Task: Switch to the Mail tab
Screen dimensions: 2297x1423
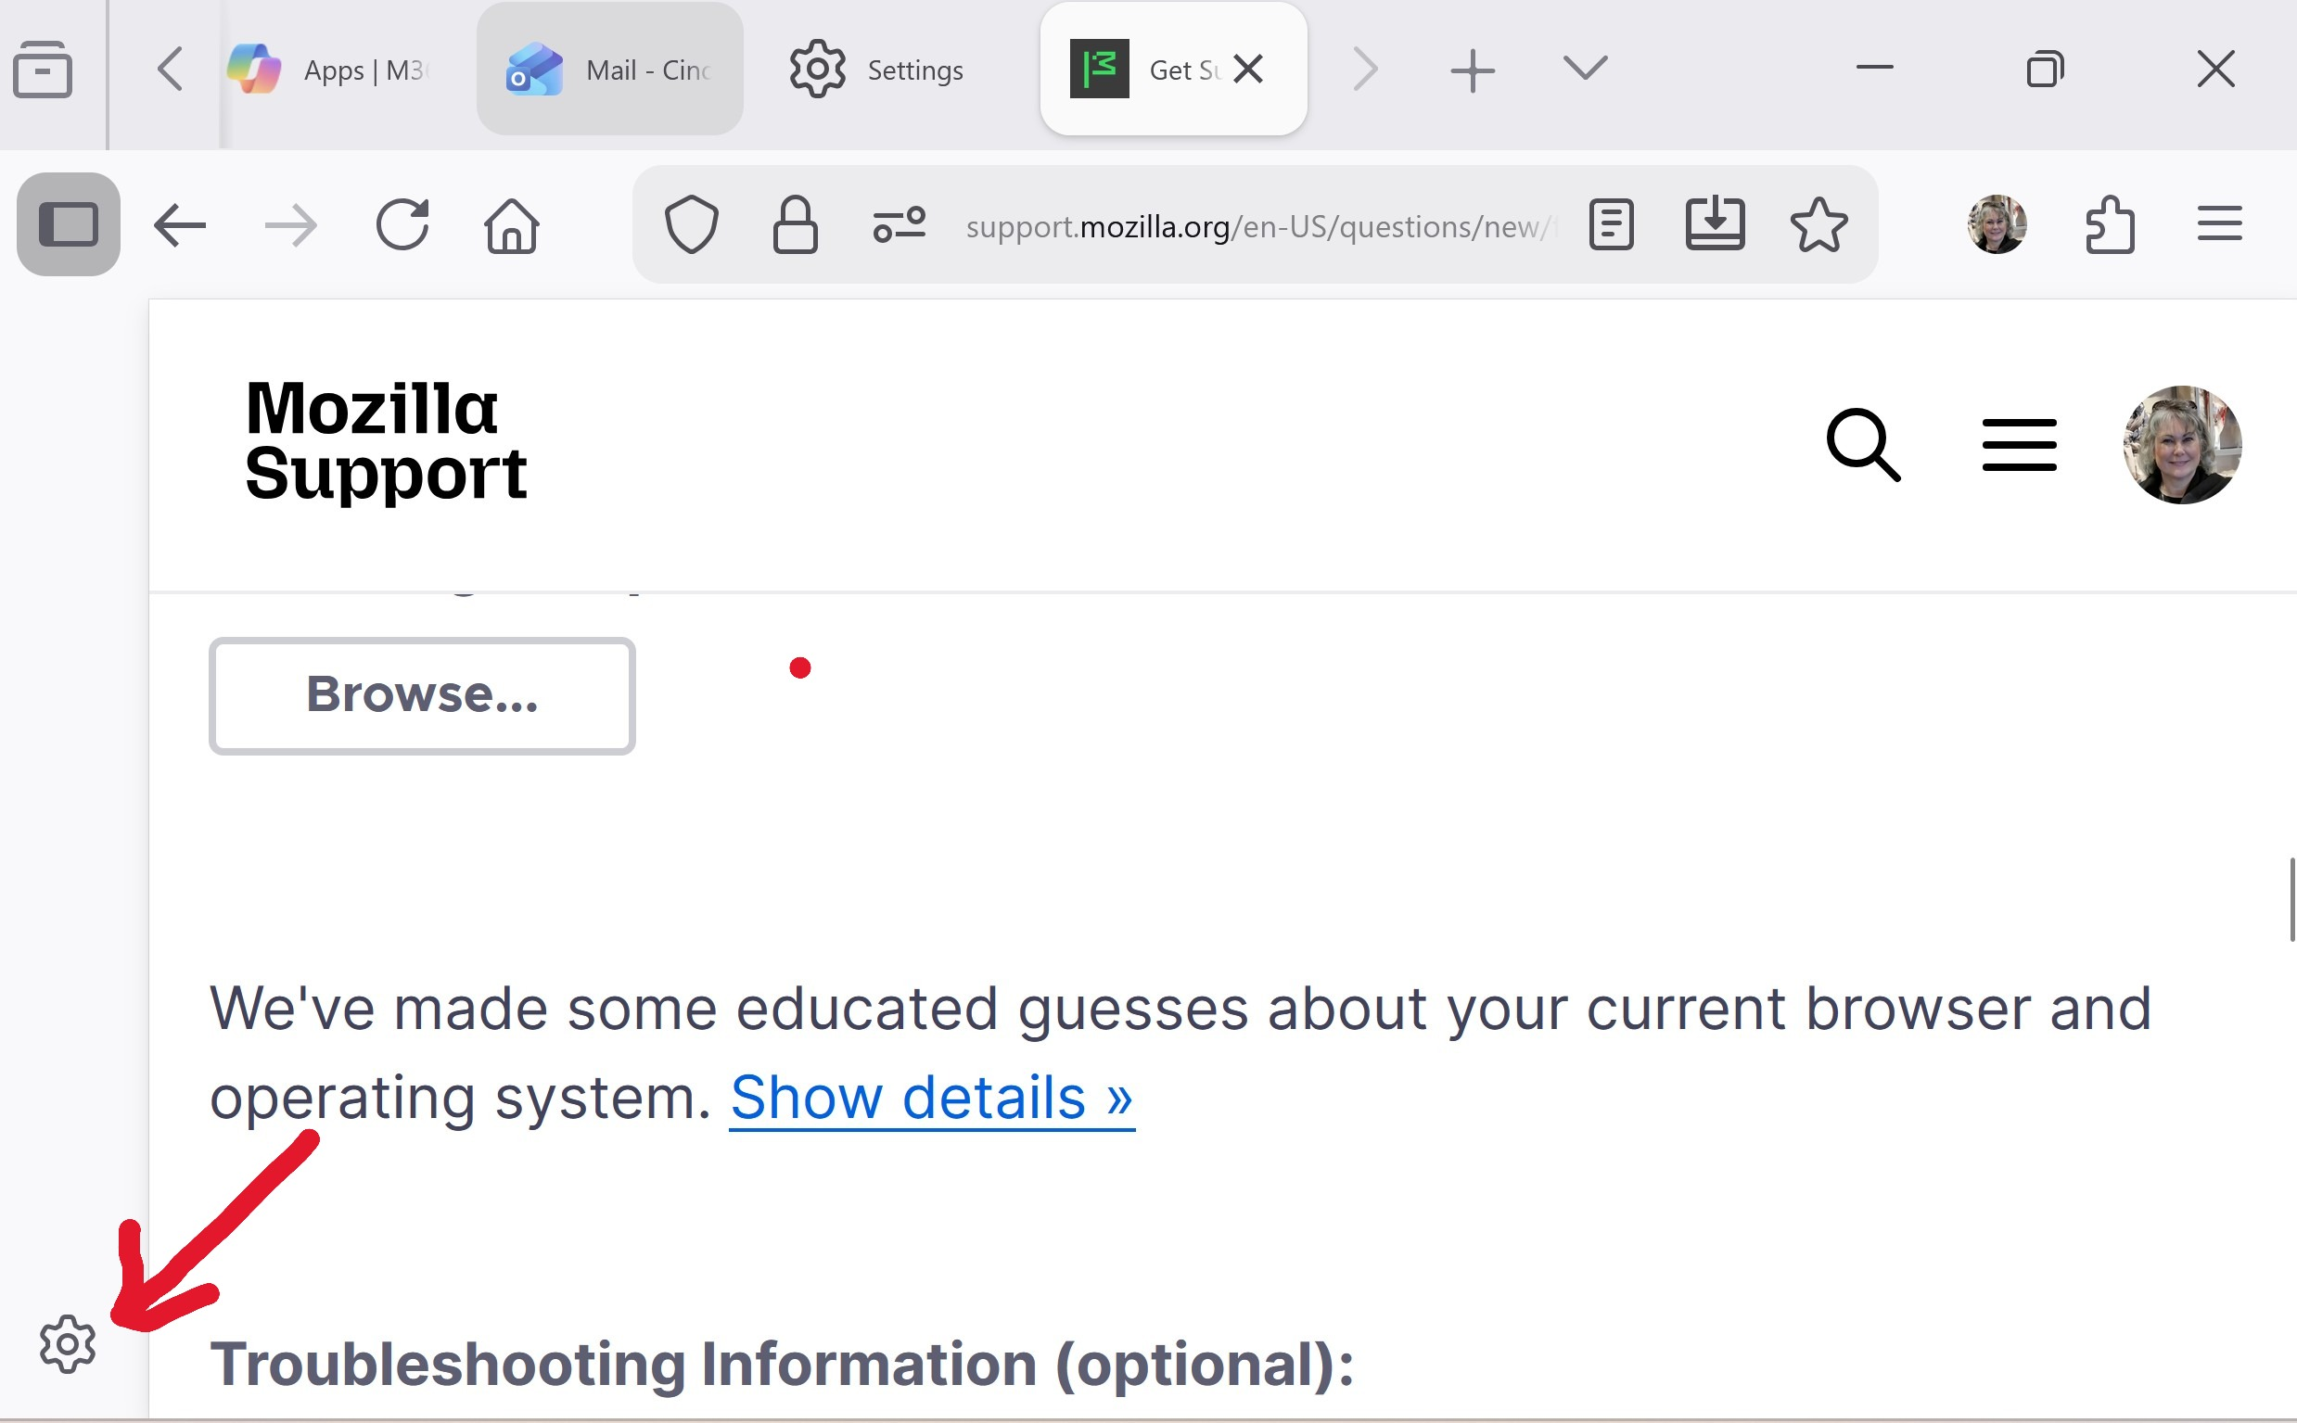Action: pos(610,70)
